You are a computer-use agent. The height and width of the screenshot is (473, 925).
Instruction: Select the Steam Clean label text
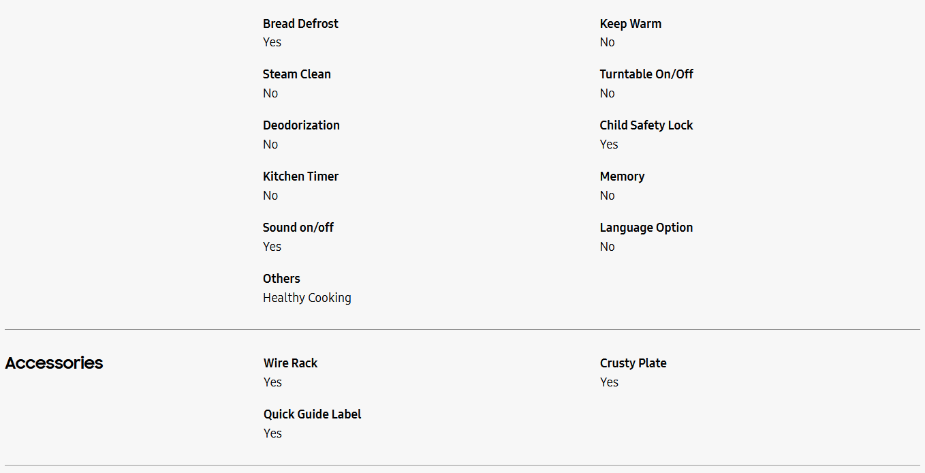[297, 74]
